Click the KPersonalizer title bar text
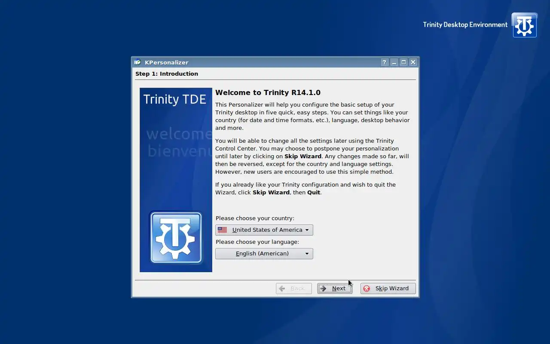Viewport: 550px width, 344px height. point(167,62)
